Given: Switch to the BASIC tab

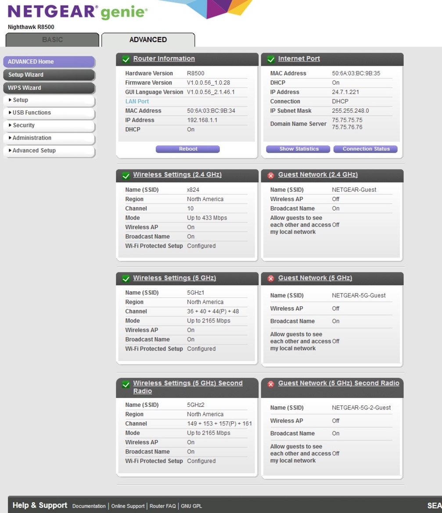Looking at the screenshot, I should click(52, 39).
